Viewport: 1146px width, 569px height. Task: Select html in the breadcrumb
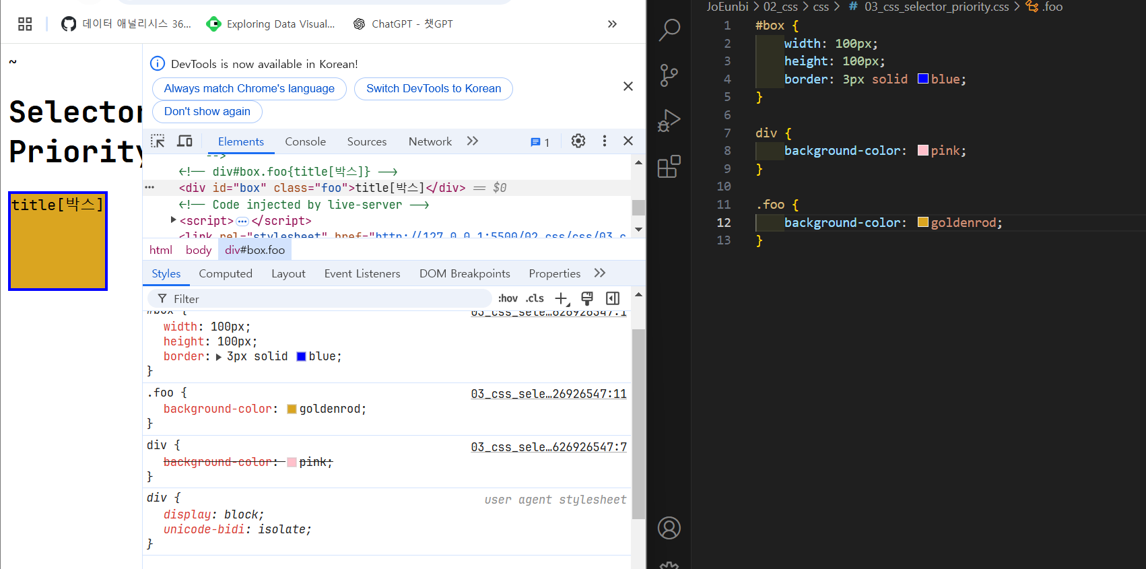(161, 250)
